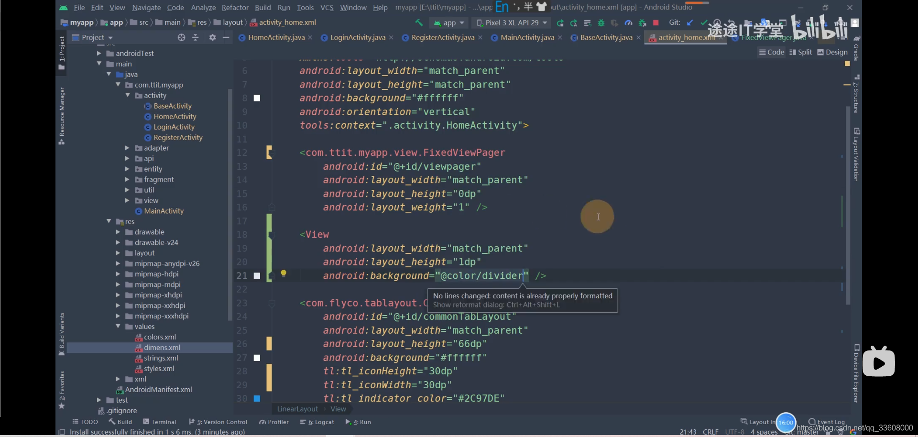The height and width of the screenshot is (437, 918).
Task: Toggle code folding at View tag line 18
Action: 272,235
